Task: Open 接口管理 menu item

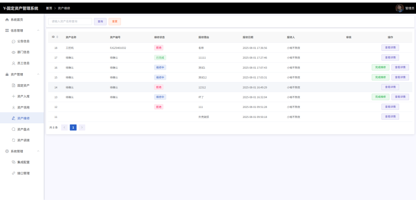Action: point(22,173)
